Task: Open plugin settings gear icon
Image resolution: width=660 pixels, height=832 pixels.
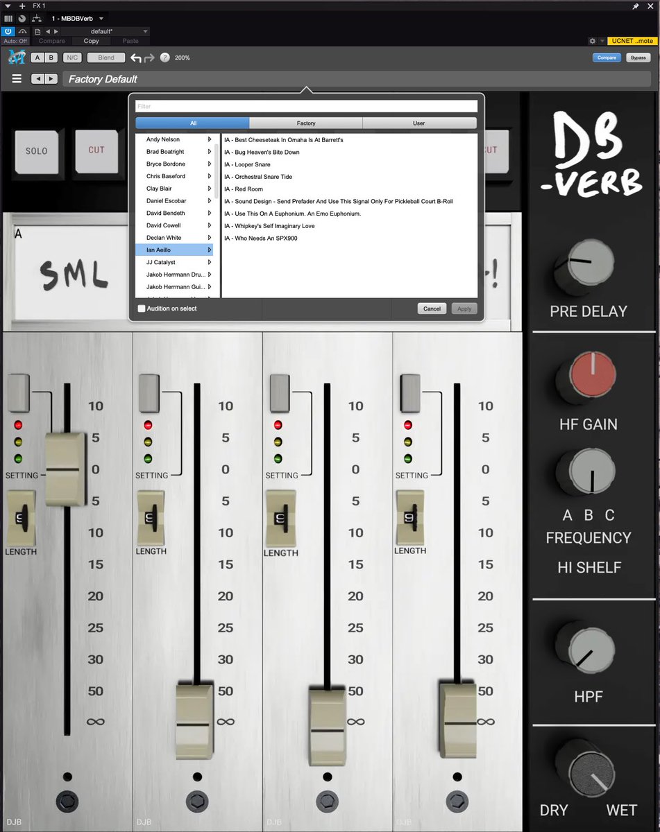Action: 592,41
